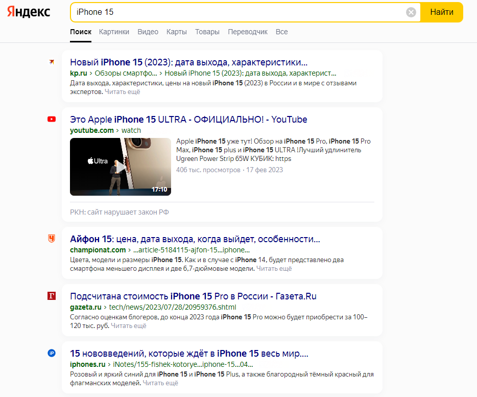Viewport: 477px width, 397px height.
Task: Open the kp.ru domain link
Action: coord(79,74)
